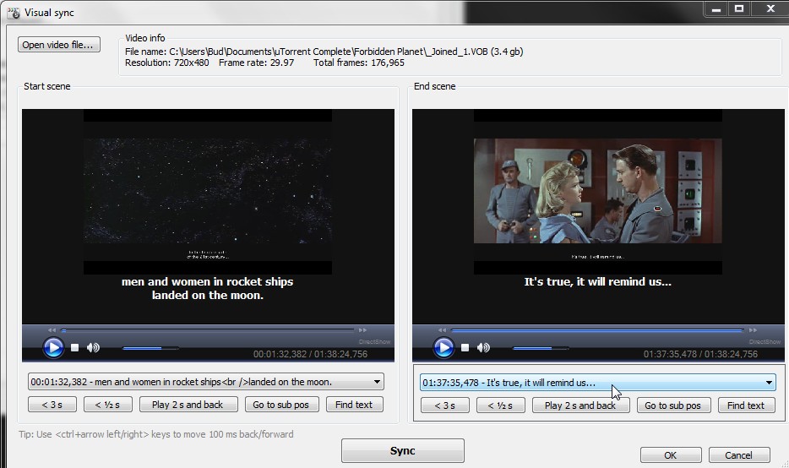Mute the End scene audio speaker icon
The height and width of the screenshot is (468, 789).
483,348
